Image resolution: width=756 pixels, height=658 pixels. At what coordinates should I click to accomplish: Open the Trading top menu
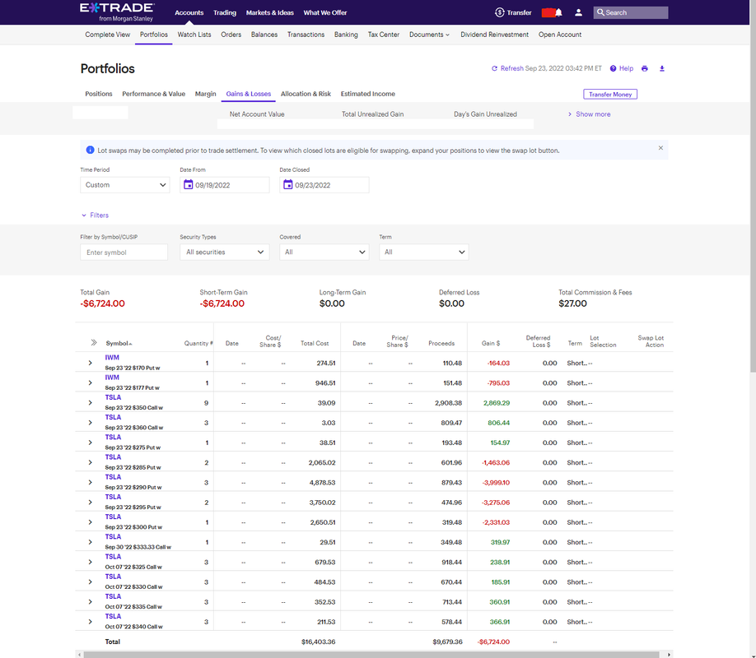[x=225, y=12]
